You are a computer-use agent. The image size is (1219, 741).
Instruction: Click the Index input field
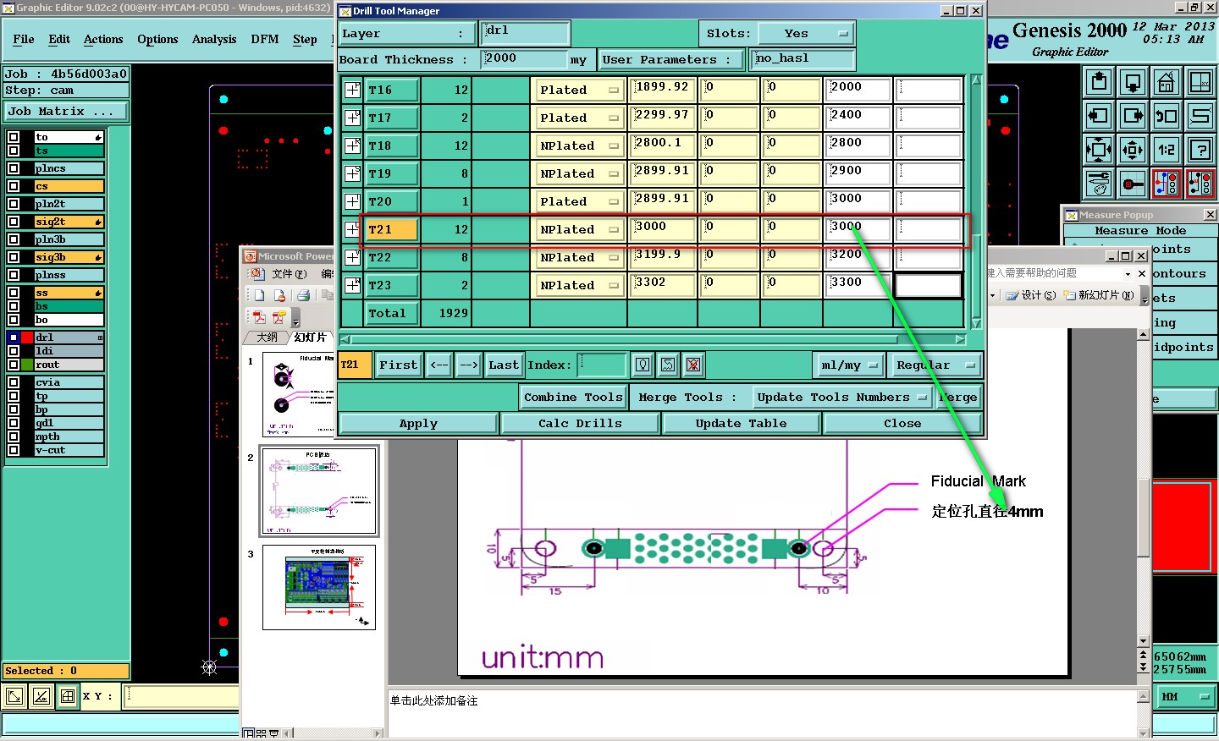point(602,365)
